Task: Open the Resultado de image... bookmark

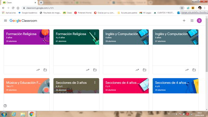Action: point(50,13)
